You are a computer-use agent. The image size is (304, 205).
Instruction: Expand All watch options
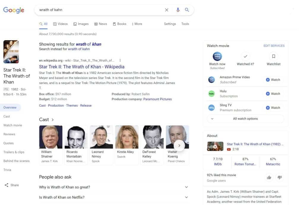[x=246, y=119]
